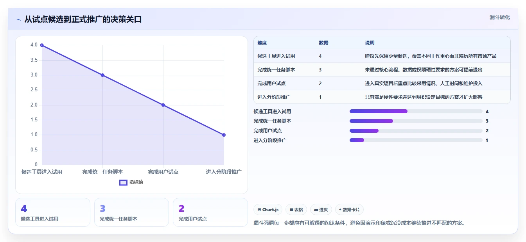Click description starting 进入真实项目后
Screen dimensions: 526x242
click(x=424, y=84)
